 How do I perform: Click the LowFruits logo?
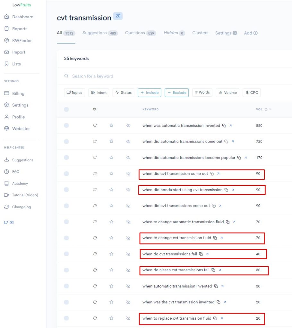point(21,5)
